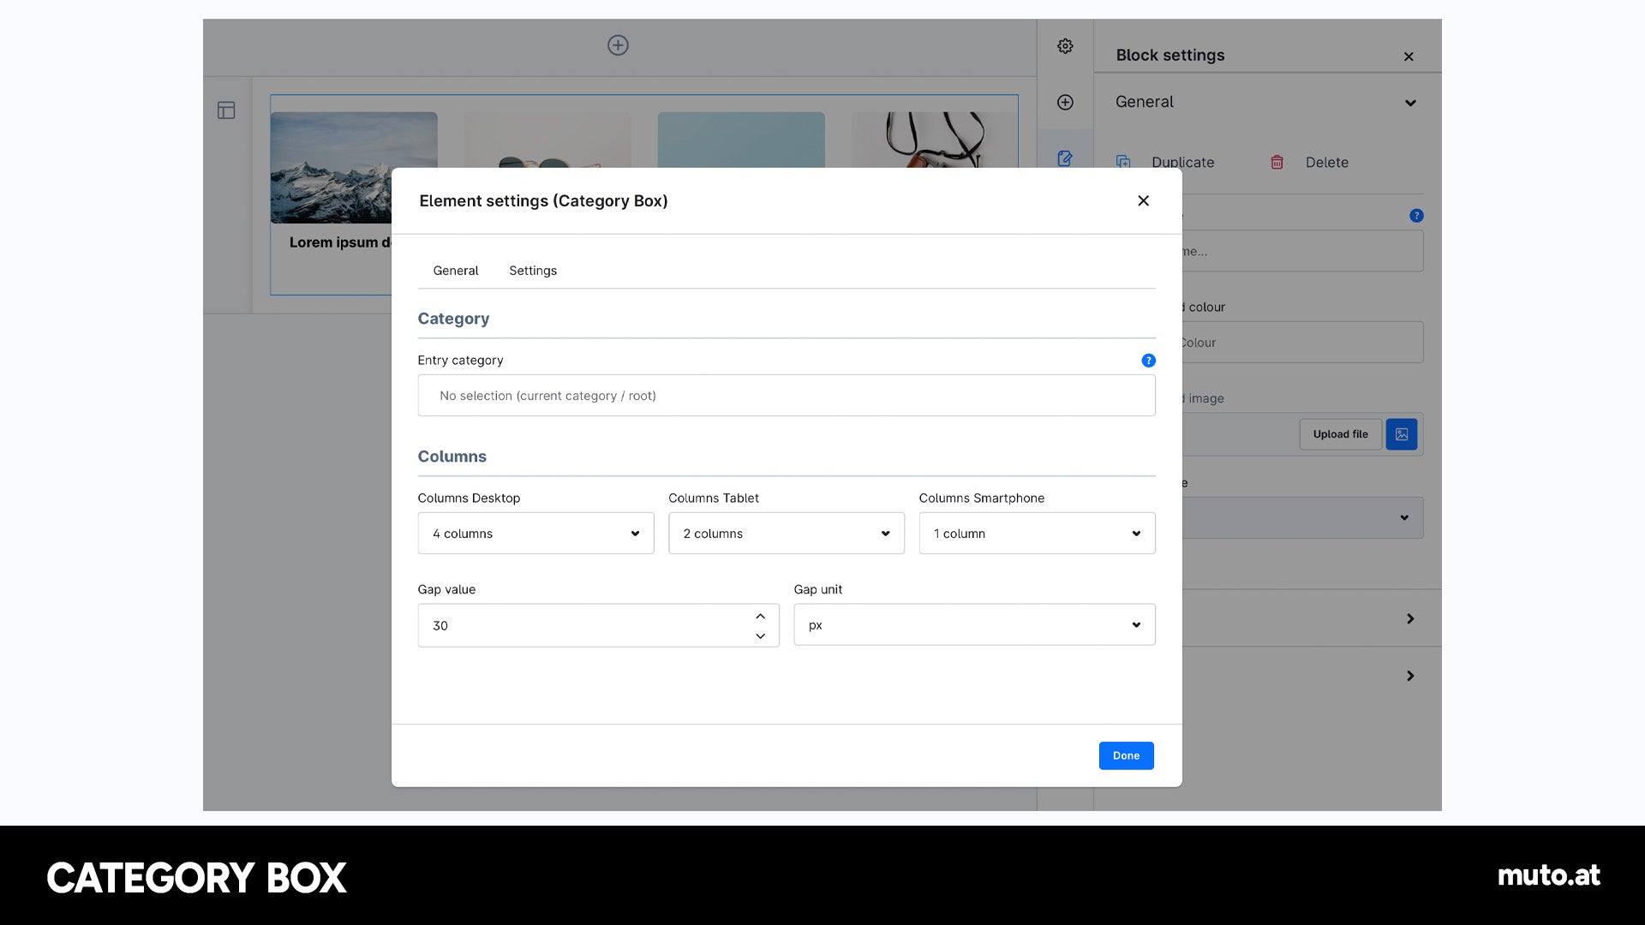
Task: Open media library image icon
Action: 1402,434
